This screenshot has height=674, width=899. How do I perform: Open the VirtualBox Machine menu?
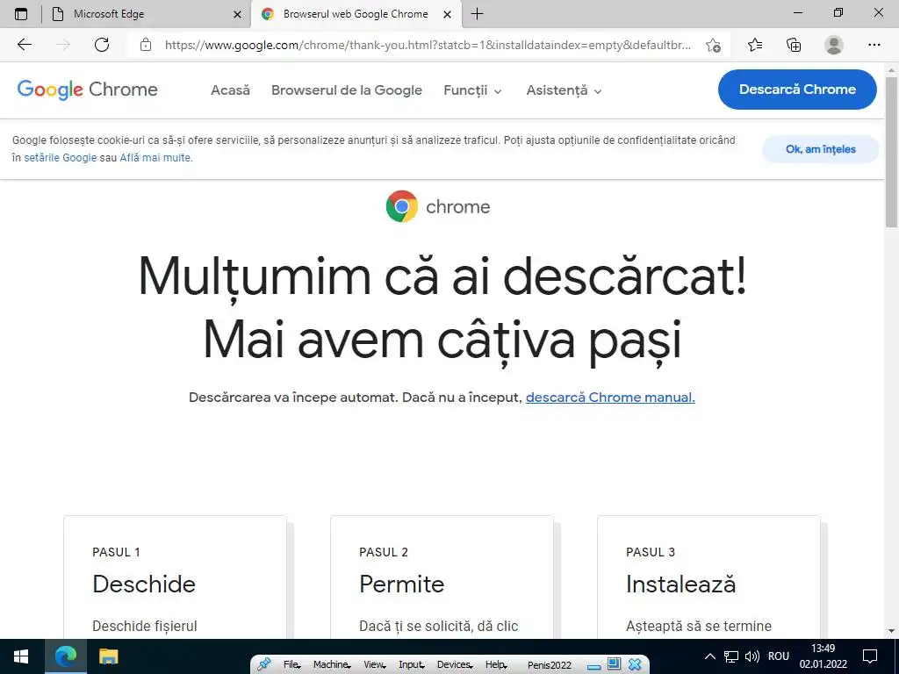[331, 665]
